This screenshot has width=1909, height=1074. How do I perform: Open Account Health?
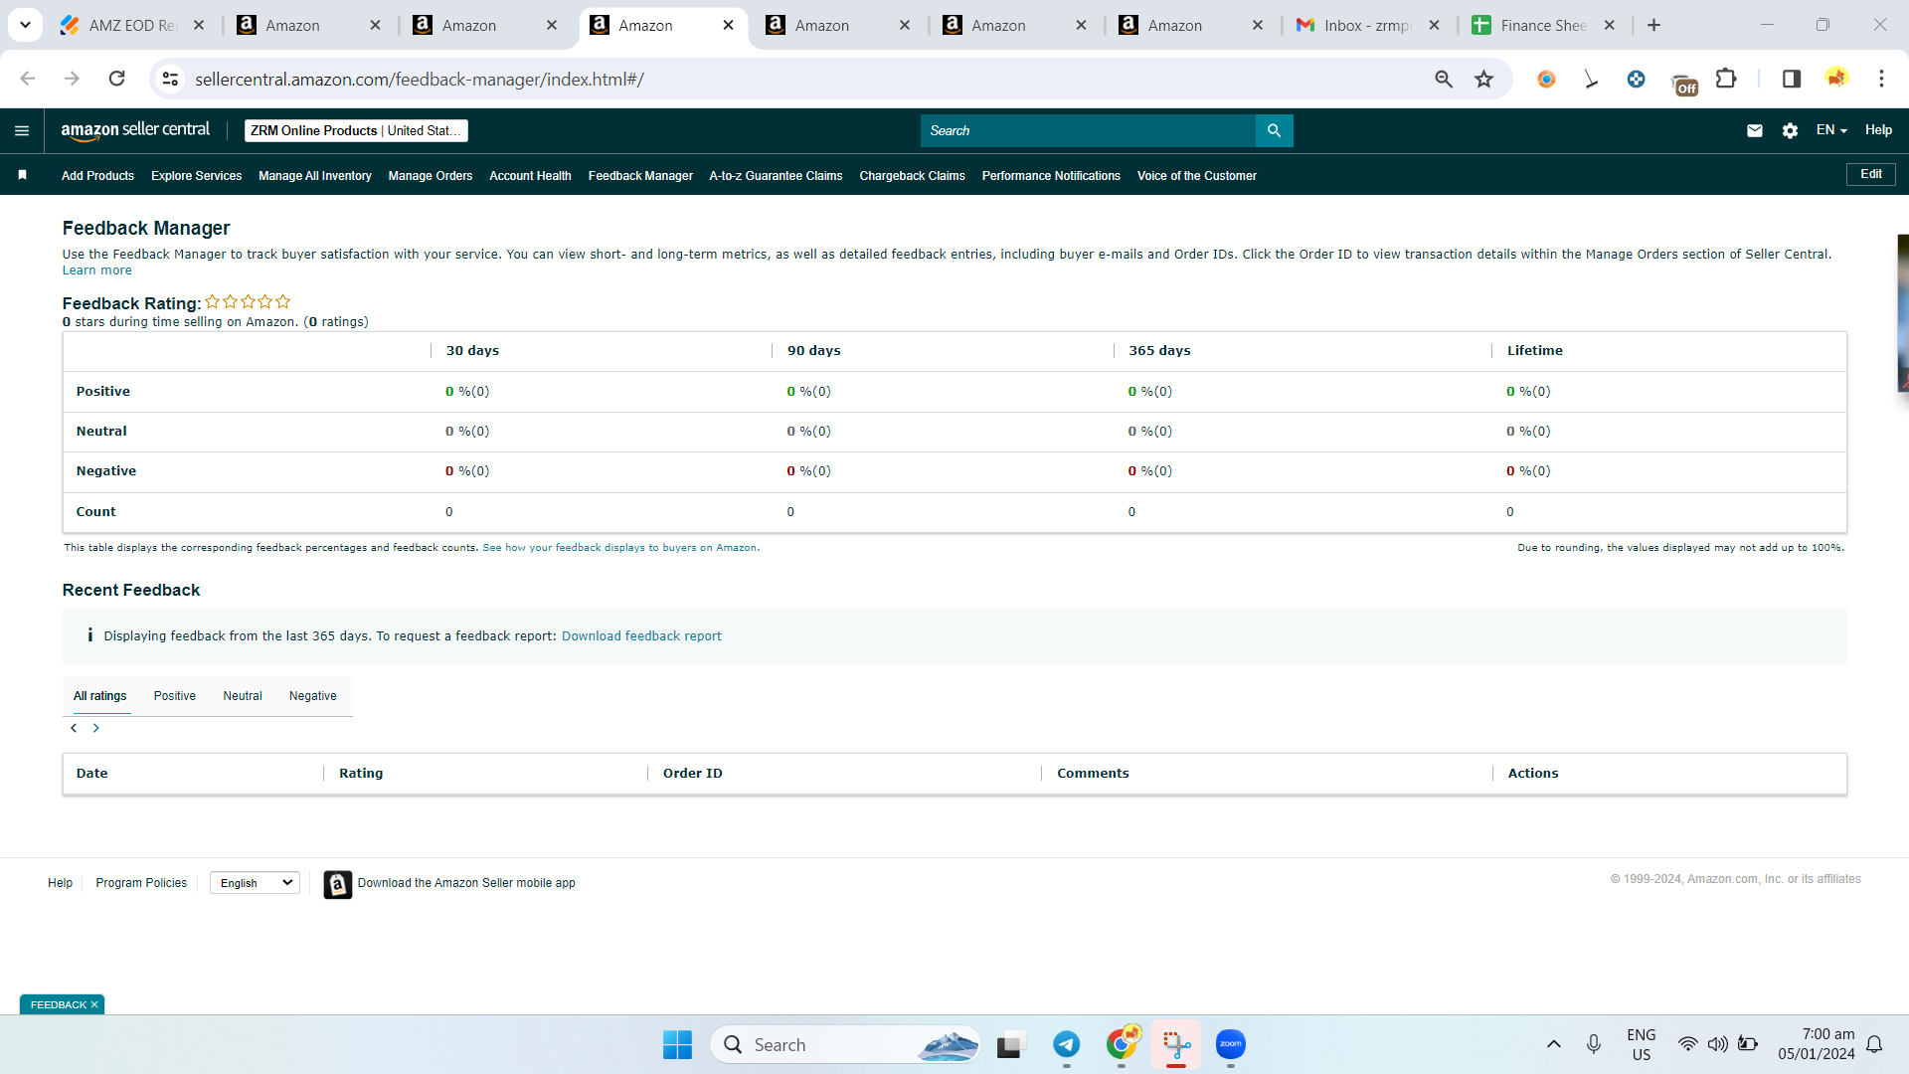(530, 176)
